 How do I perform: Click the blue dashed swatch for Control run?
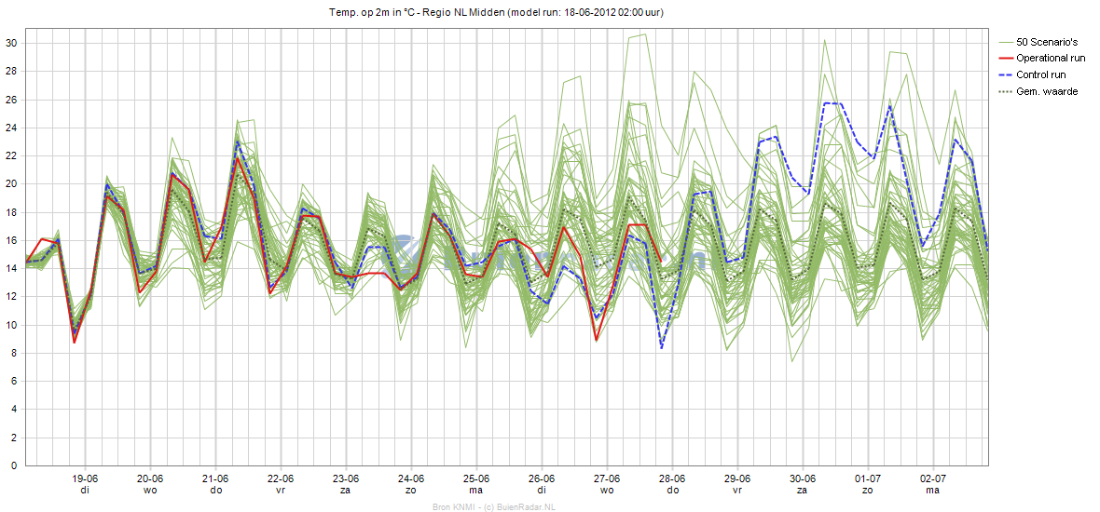1005,74
